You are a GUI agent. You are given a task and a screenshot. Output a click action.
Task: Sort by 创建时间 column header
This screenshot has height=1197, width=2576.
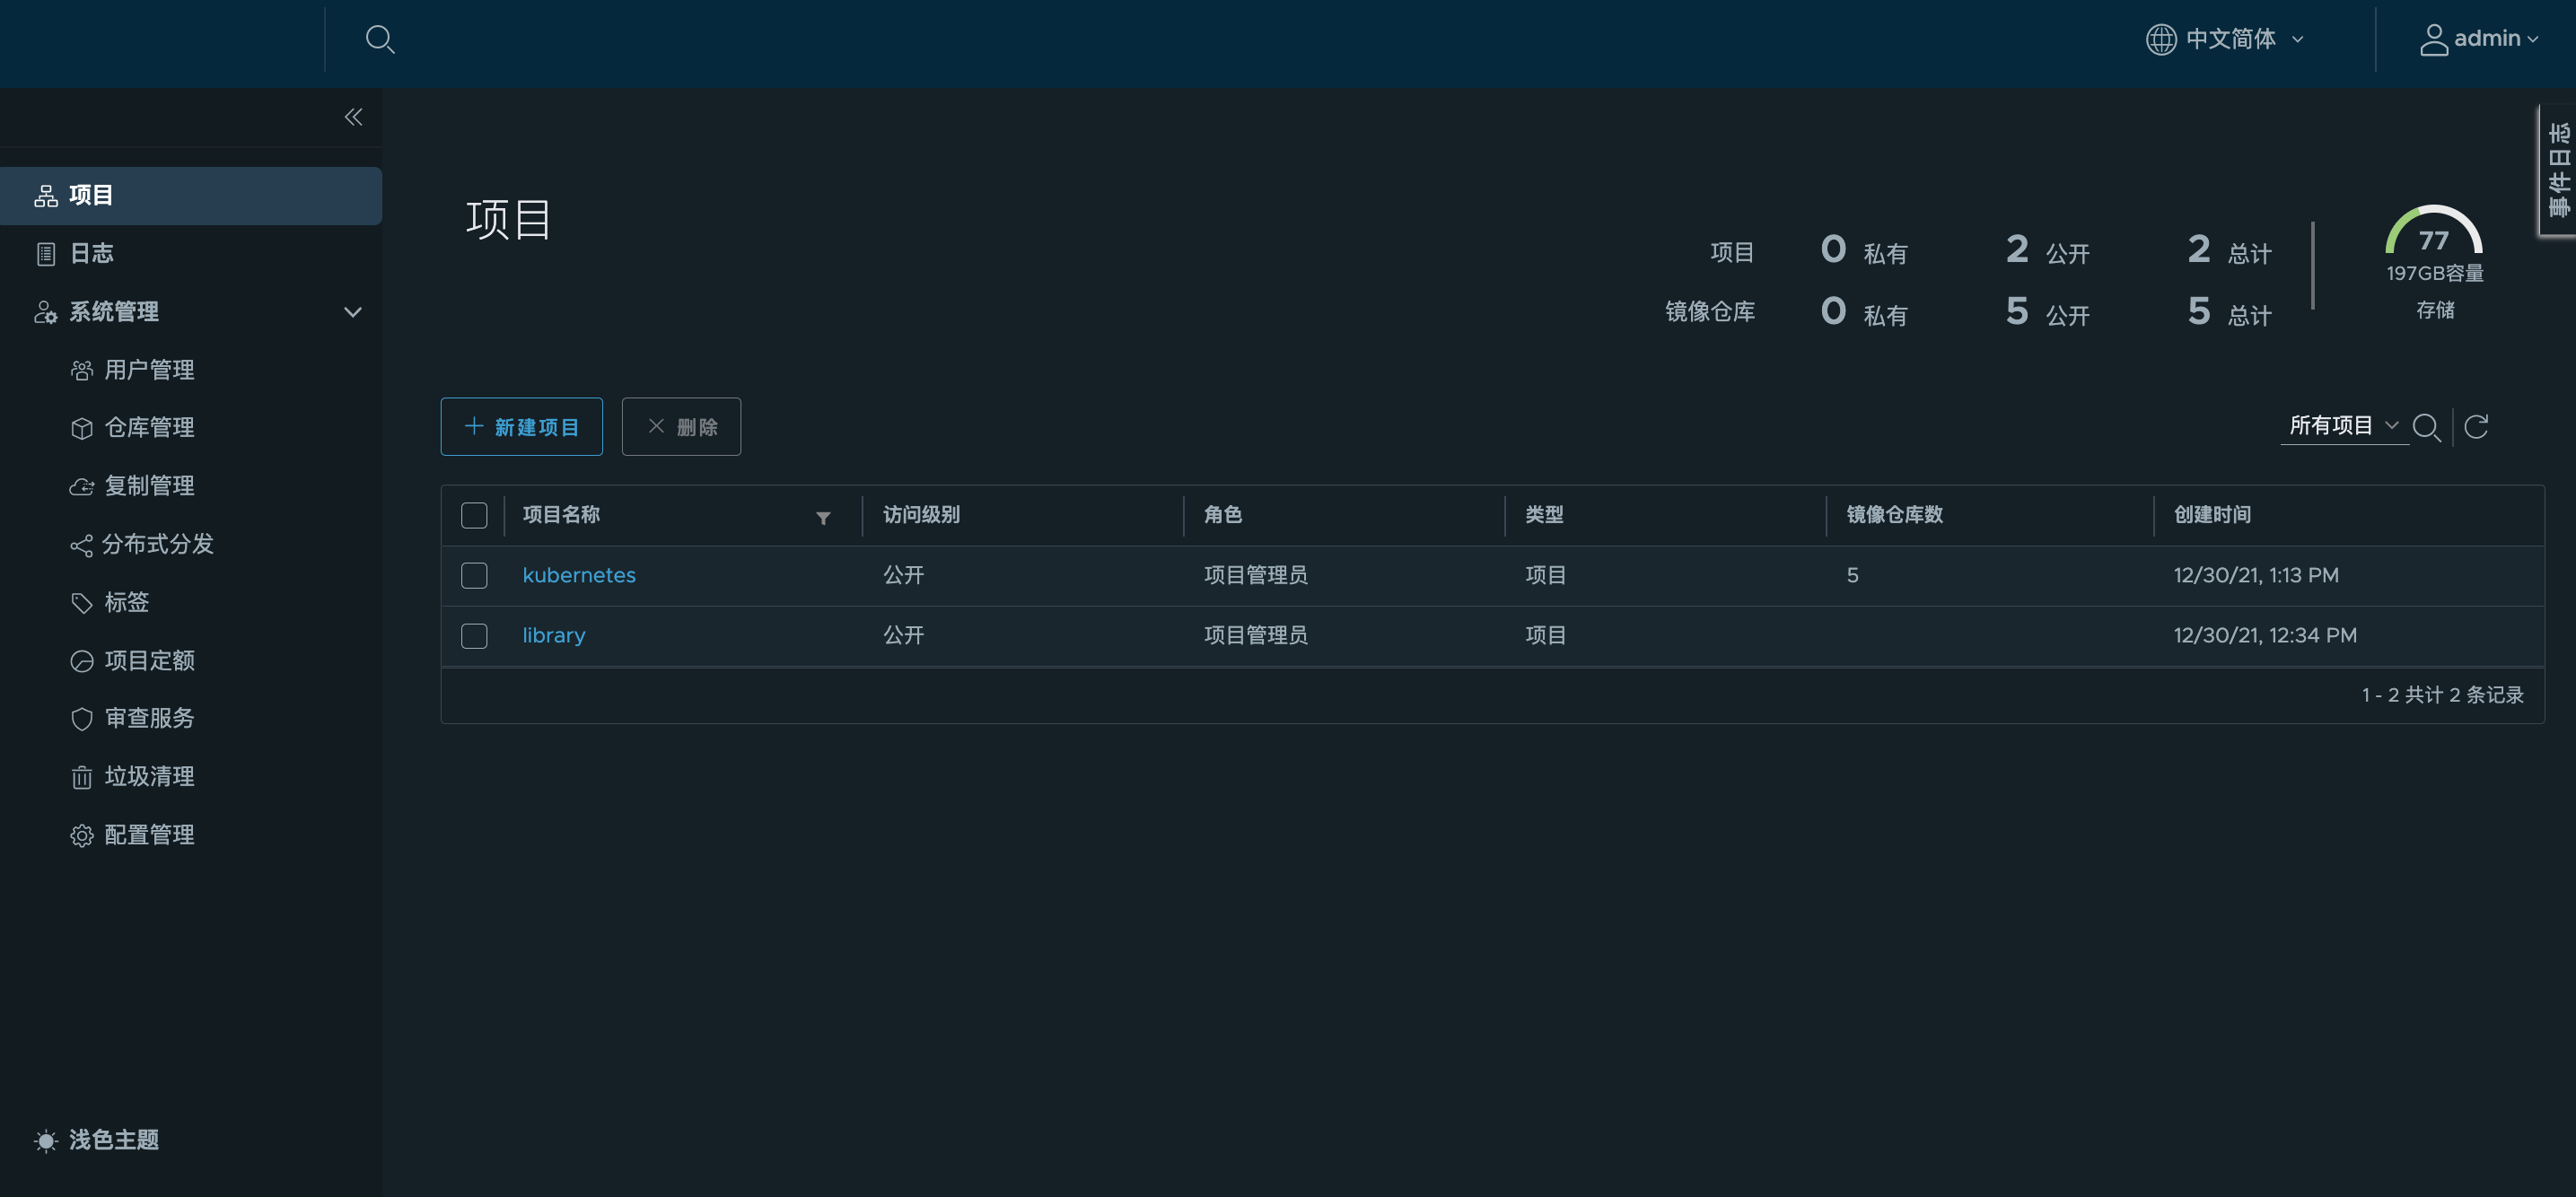point(2212,515)
